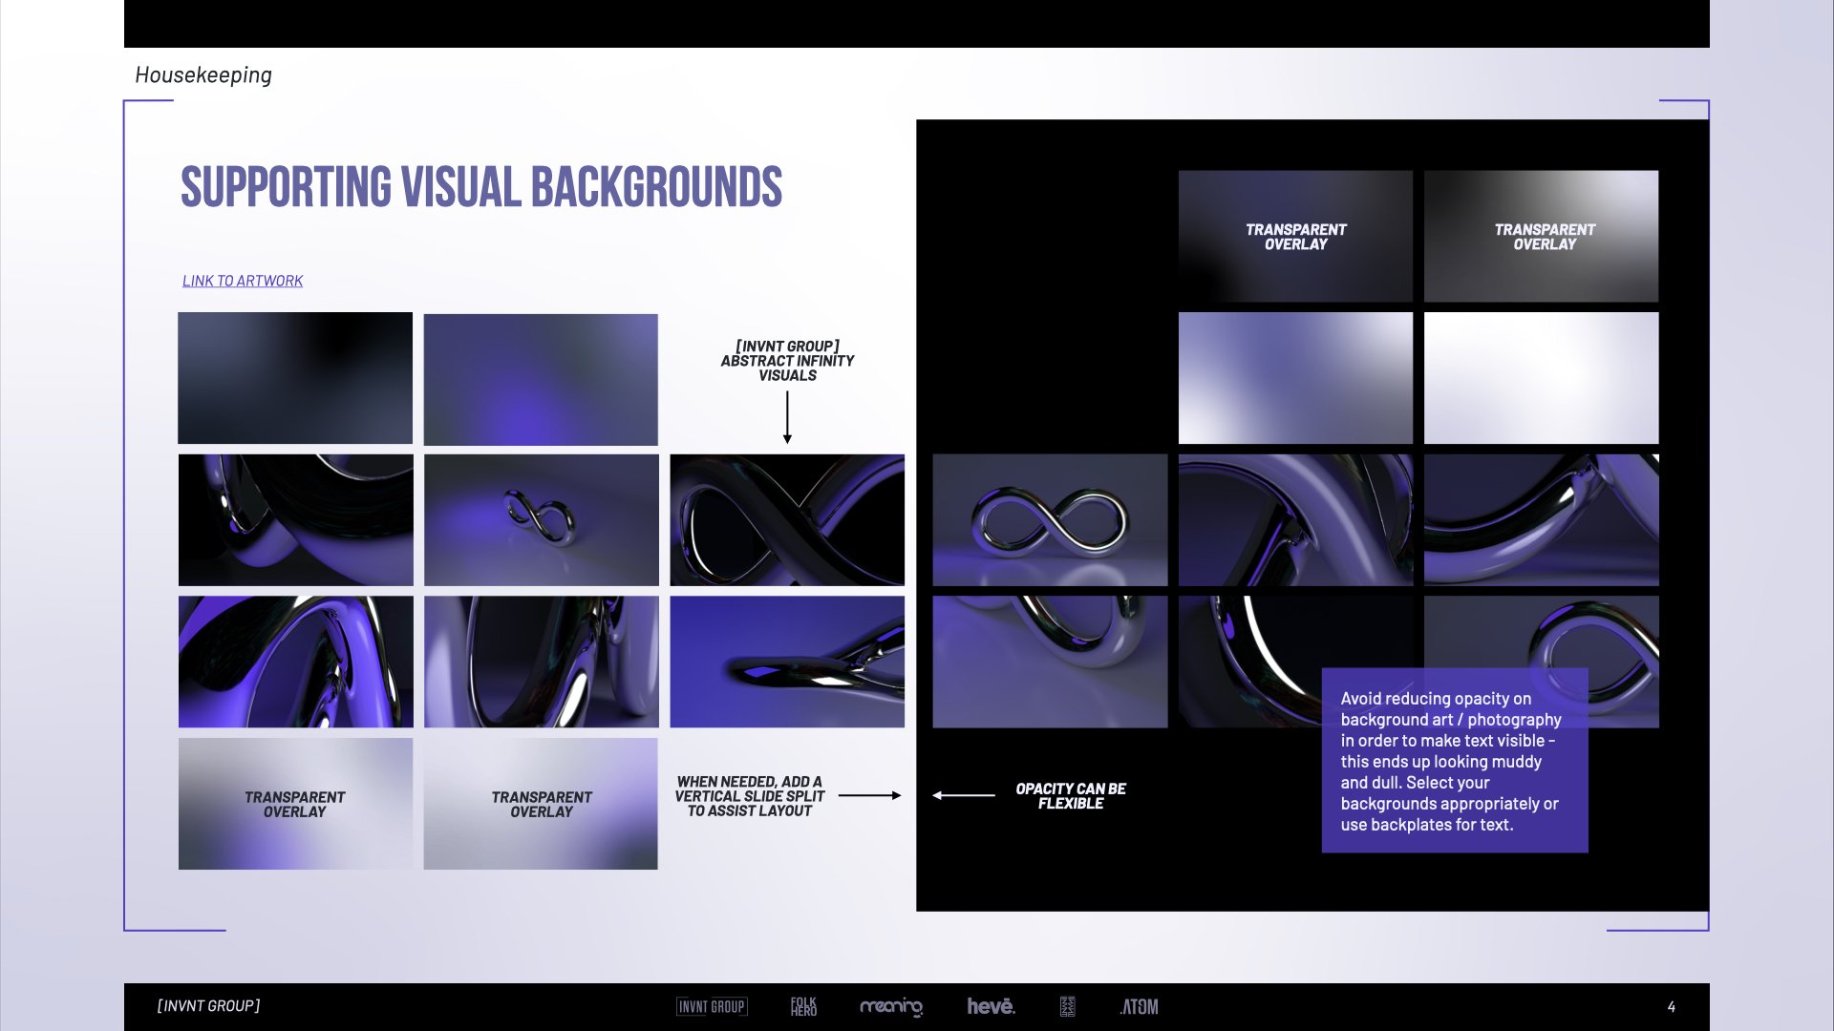
Task: Click the Transparent Overlay label on dark panel
Action: click(x=1295, y=236)
